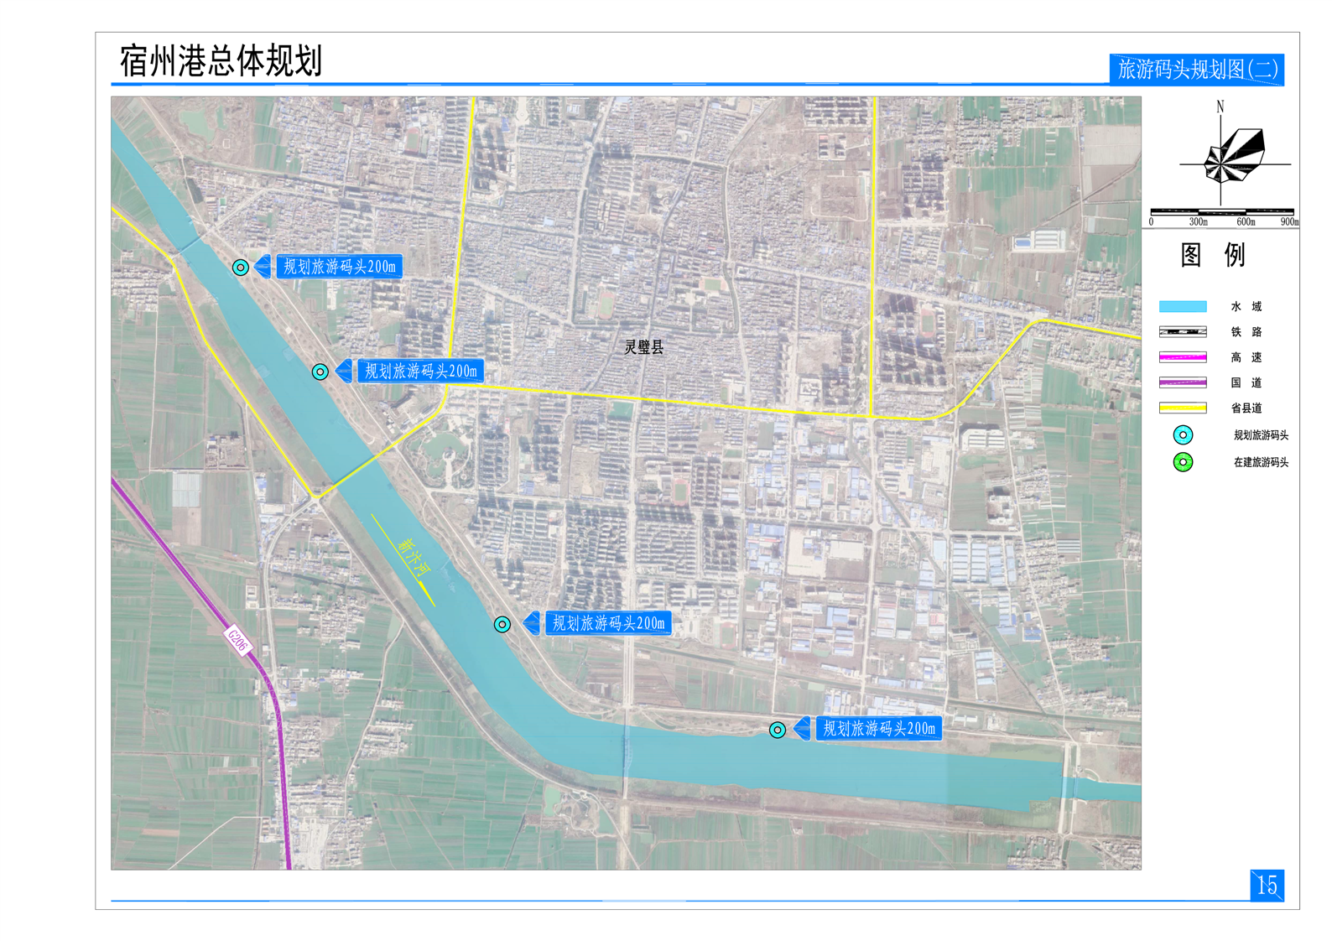Image resolution: width=1332 pixels, height=941 pixels.
Task: Click the 省县道 yellow legend swatch
Action: [x=1183, y=408]
